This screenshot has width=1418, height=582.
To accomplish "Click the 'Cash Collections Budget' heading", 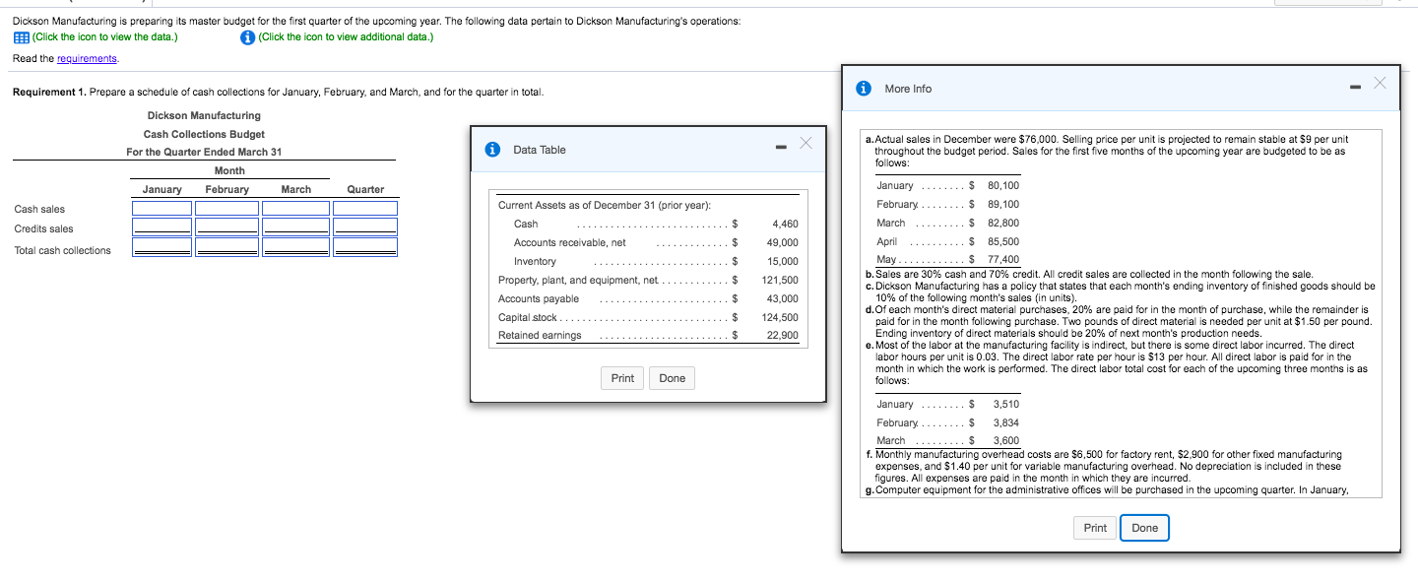I will (x=204, y=134).
